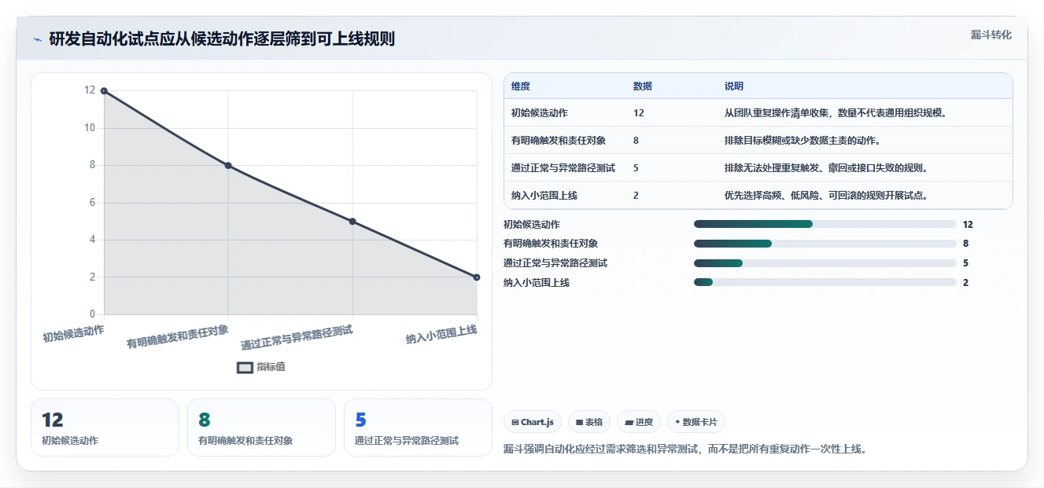Select table cell 纳入小范围上线
Screen dimensions: 1044x488
click(x=544, y=196)
